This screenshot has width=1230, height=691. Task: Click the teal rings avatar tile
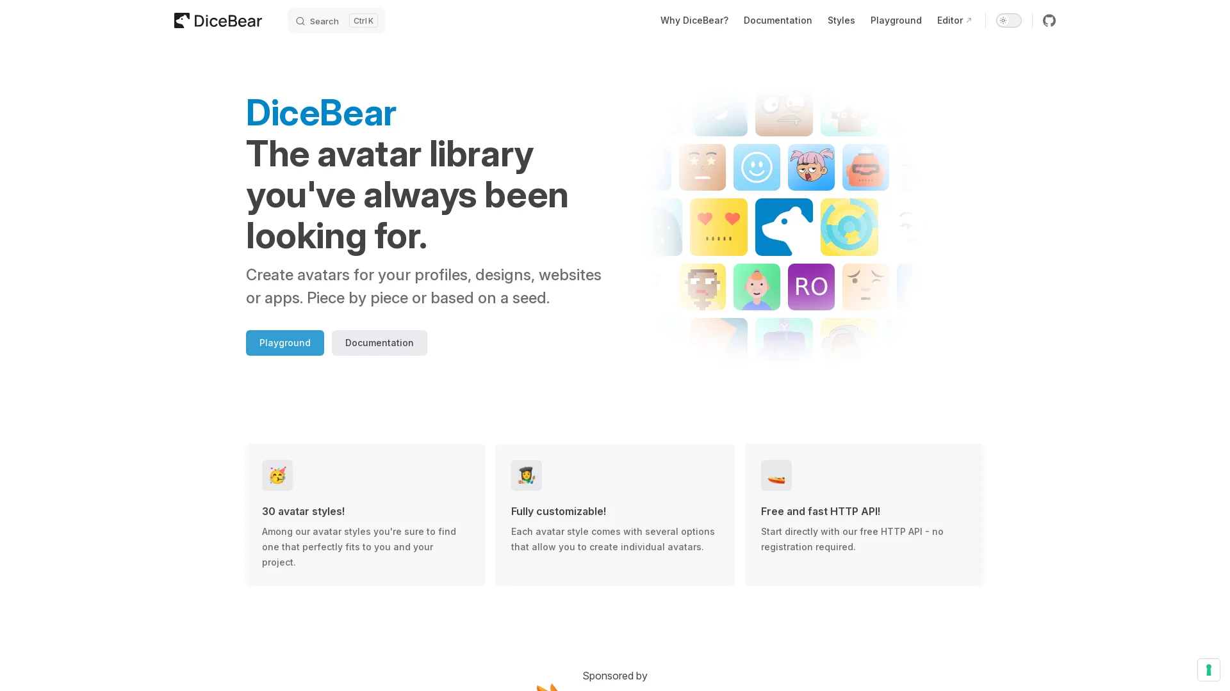(849, 227)
